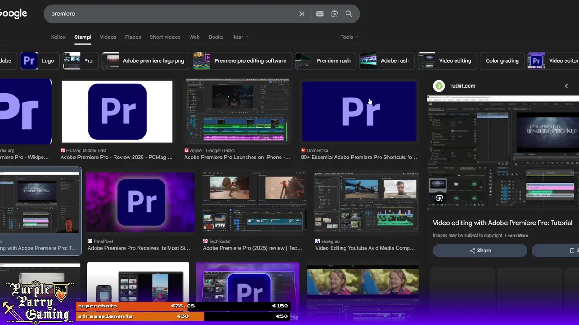Open the on-screen keyboard input tool
This screenshot has height=325, width=579.
tap(320, 14)
